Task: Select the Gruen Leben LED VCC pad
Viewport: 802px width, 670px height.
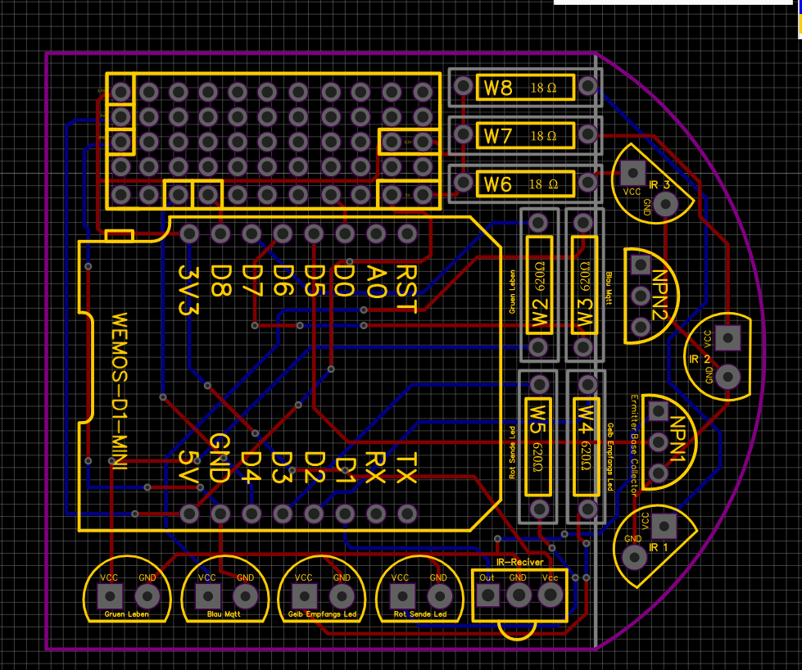Action: pyautogui.click(x=110, y=595)
